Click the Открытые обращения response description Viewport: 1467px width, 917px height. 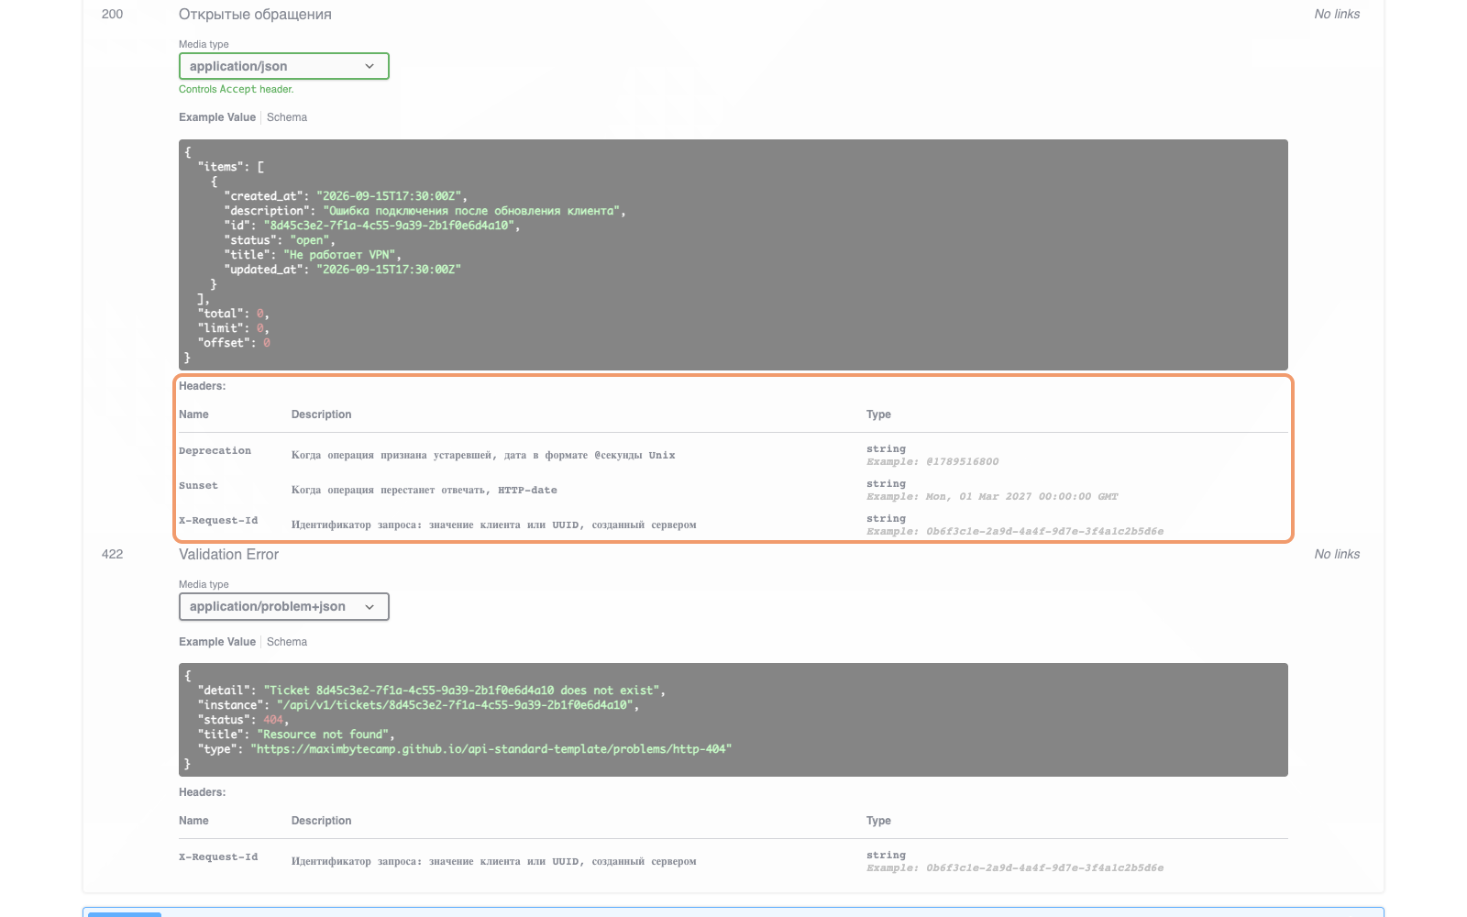[x=255, y=15]
